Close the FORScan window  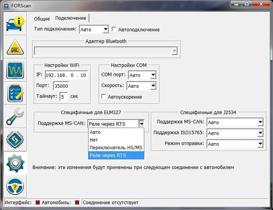pos(261,4)
